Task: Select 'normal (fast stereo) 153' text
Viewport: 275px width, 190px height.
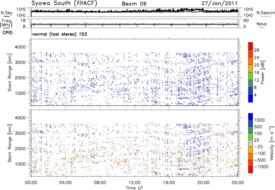Action: click(59, 34)
